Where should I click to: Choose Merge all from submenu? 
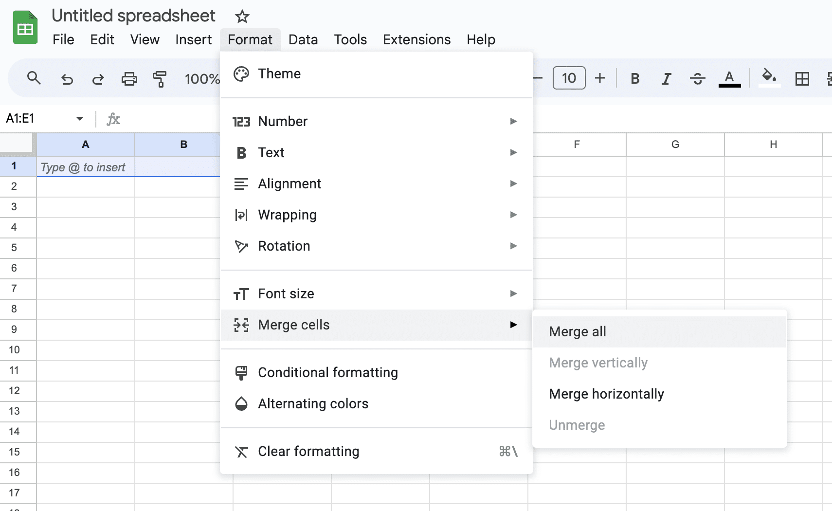tap(578, 332)
